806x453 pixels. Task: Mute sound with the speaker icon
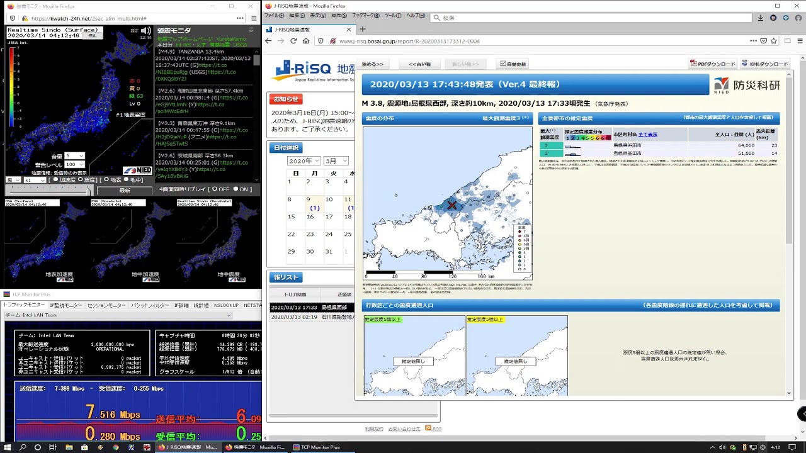pyautogui.click(x=145, y=30)
